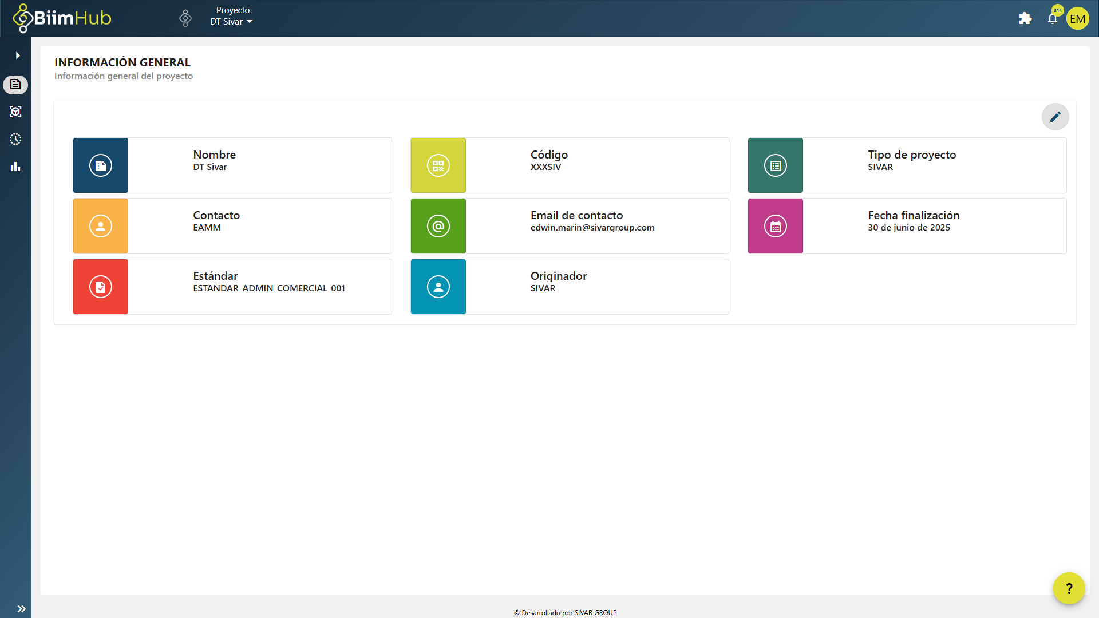Click the edwin.marin@sivargroup.com email text
Viewport: 1099px width, 618px height.
[592, 228]
